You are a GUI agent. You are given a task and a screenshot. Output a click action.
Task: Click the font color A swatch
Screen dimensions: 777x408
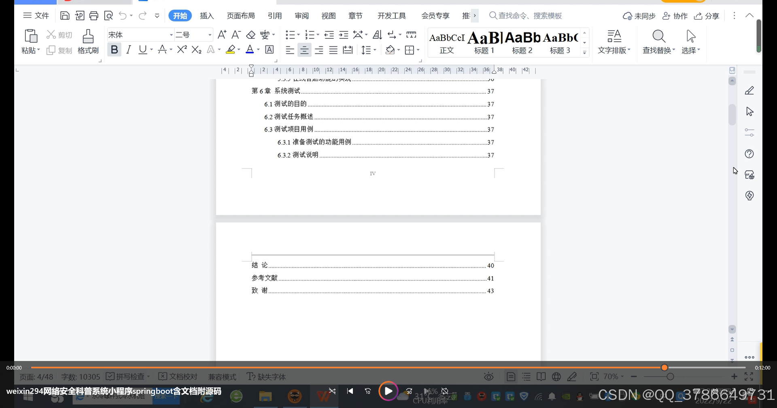pos(250,49)
